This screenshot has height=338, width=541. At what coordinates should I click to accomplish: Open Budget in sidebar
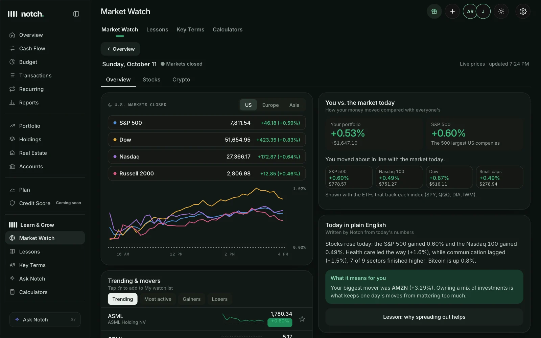pos(45,62)
